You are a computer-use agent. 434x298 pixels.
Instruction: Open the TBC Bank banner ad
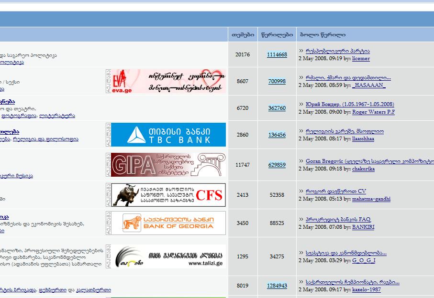pyautogui.click(x=168, y=135)
